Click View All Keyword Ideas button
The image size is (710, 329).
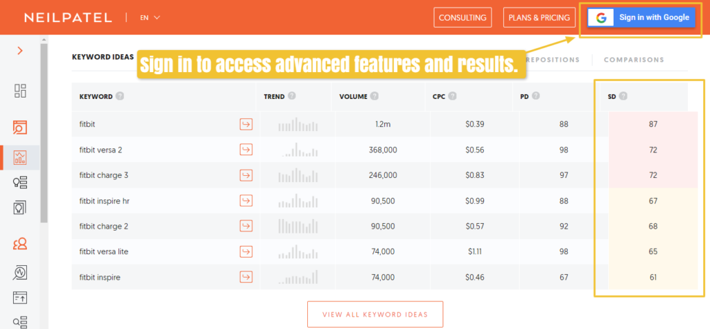(x=375, y=314)
